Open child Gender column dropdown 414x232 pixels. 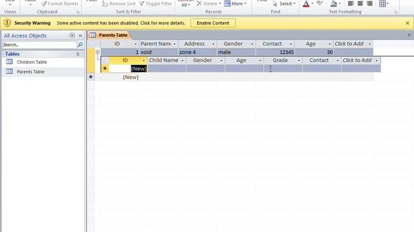tap(221, 61)
